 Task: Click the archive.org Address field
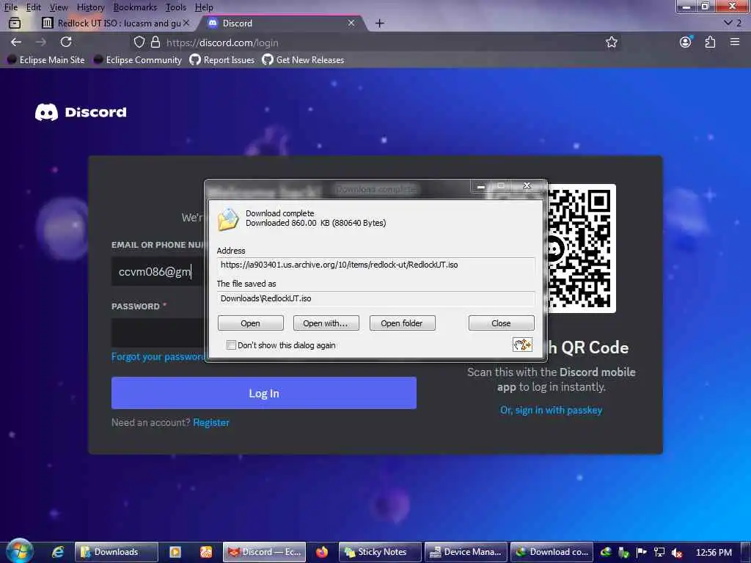(x=376, y=265)
